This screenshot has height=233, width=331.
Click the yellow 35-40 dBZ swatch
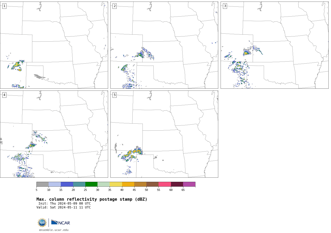[x=116, y=184]
